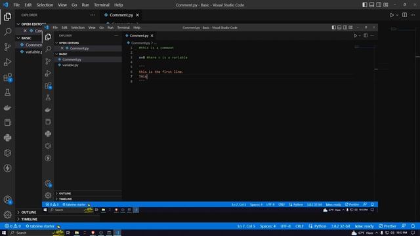Open Manage gear in the outer window activity bar
Viewport: 420px width, 236px height.
(x=7, y=214)
